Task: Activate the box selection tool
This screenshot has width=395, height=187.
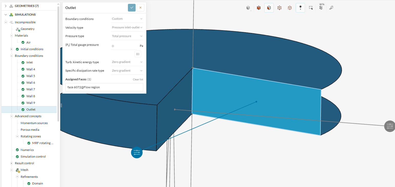Action: coord(311,8)
